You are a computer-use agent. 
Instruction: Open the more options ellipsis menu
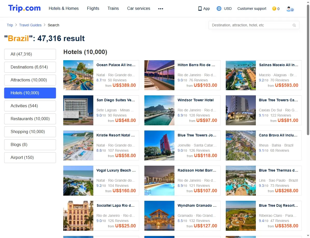[161, 9]
